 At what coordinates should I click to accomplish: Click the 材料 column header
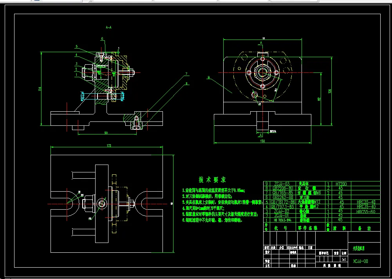[x=340, y=228]
